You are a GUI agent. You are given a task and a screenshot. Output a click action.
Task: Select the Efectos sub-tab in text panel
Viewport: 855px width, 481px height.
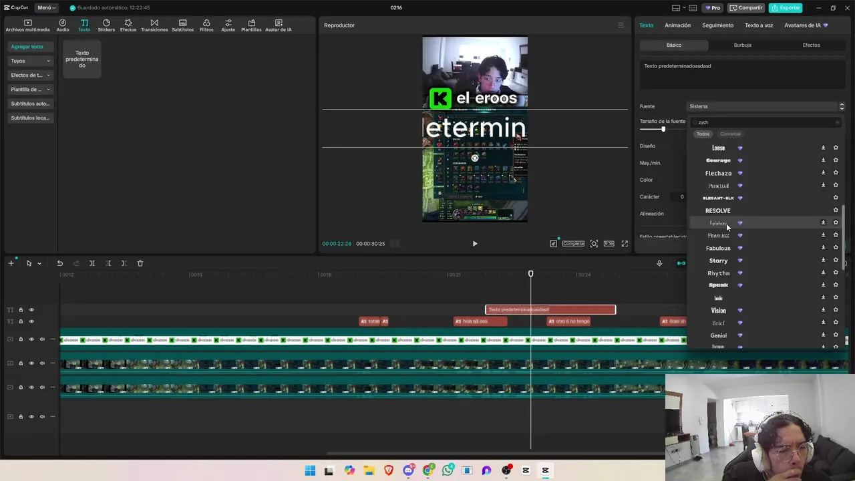(811, 45)
